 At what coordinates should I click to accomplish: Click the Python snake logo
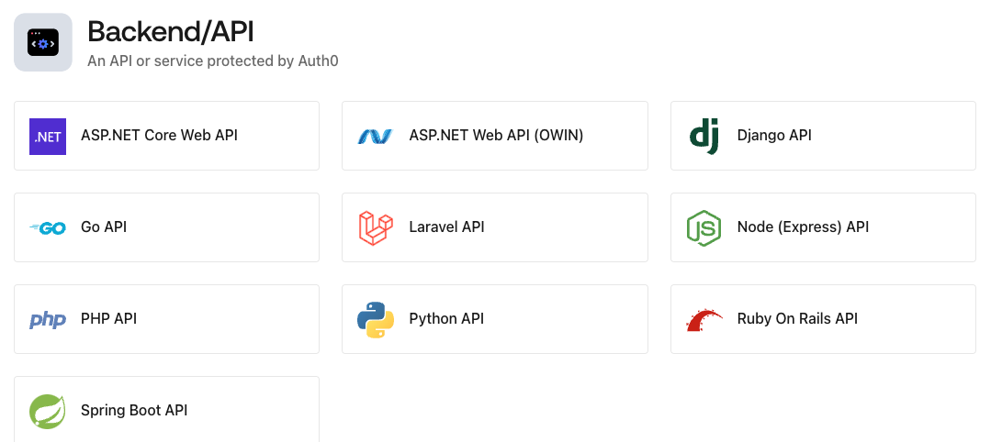375,319
